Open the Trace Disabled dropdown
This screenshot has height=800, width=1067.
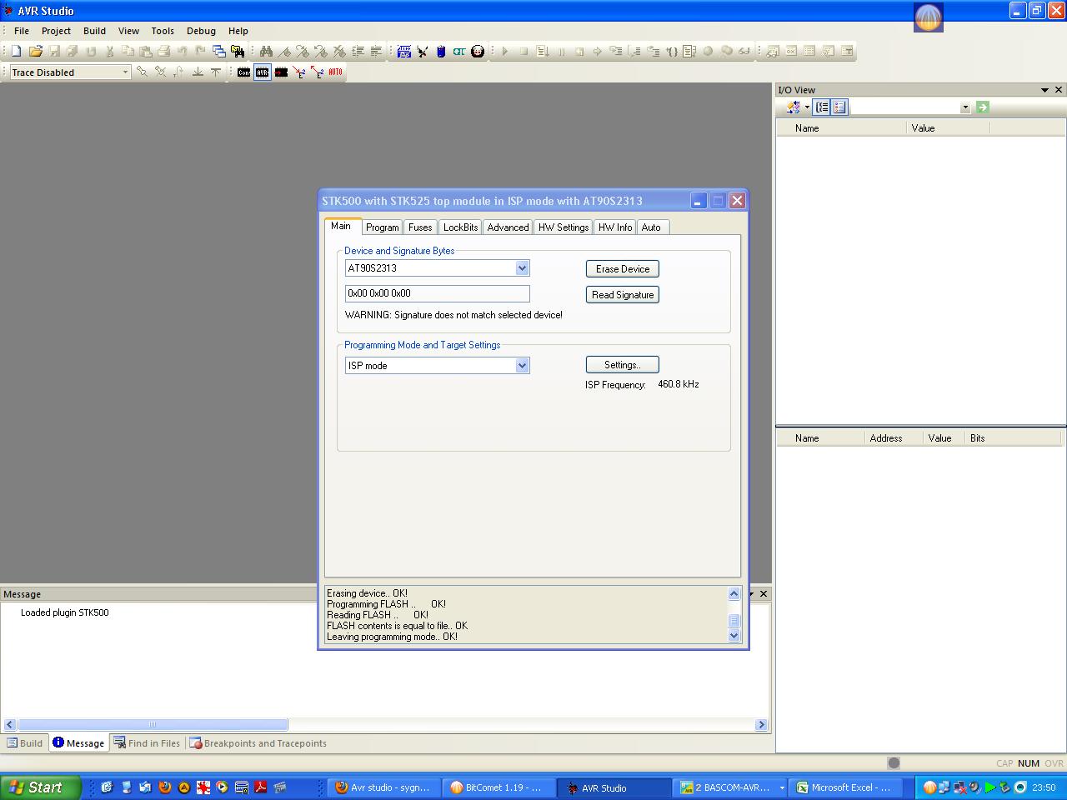point(125,72)
